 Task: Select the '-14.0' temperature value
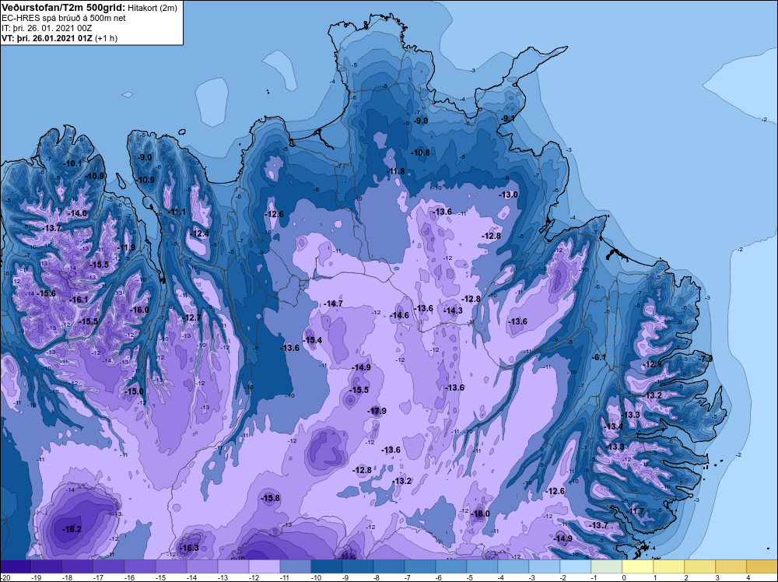pos(77,213)
